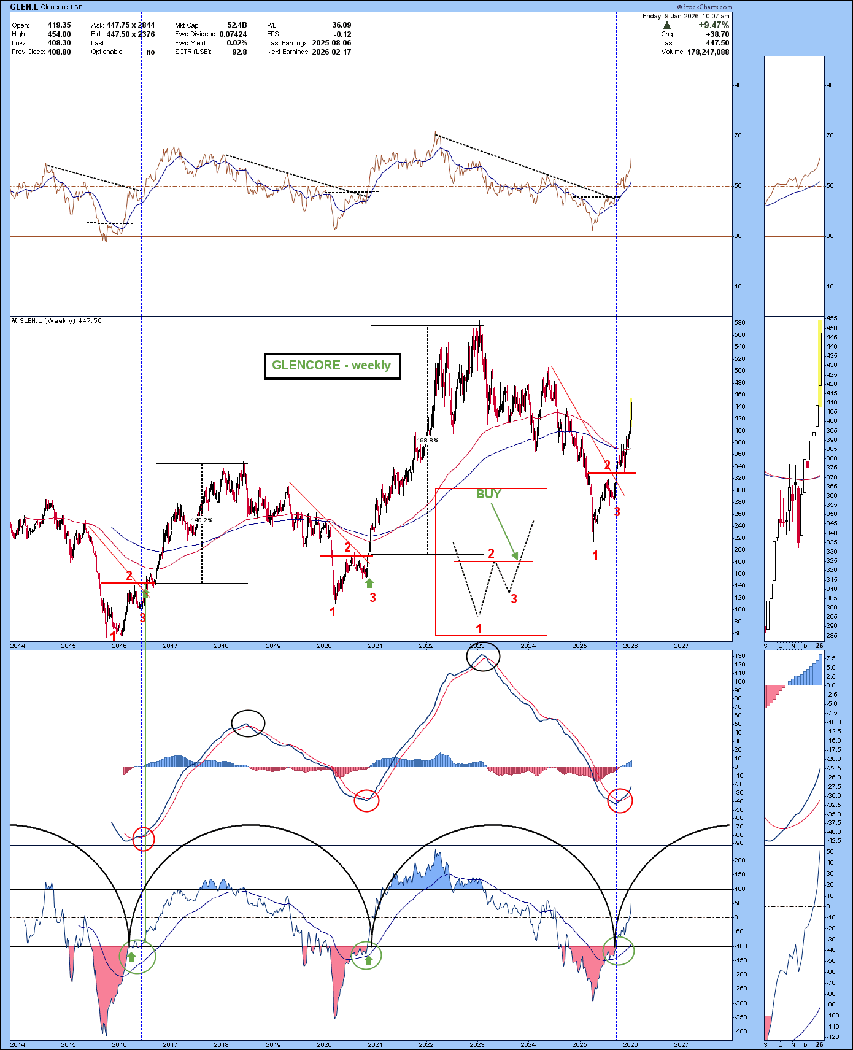The height and width of the screenshot is (1050, 853).
Task: Click green arrow inside the 2016 bottom-panel circle
Action: [131, 956]
